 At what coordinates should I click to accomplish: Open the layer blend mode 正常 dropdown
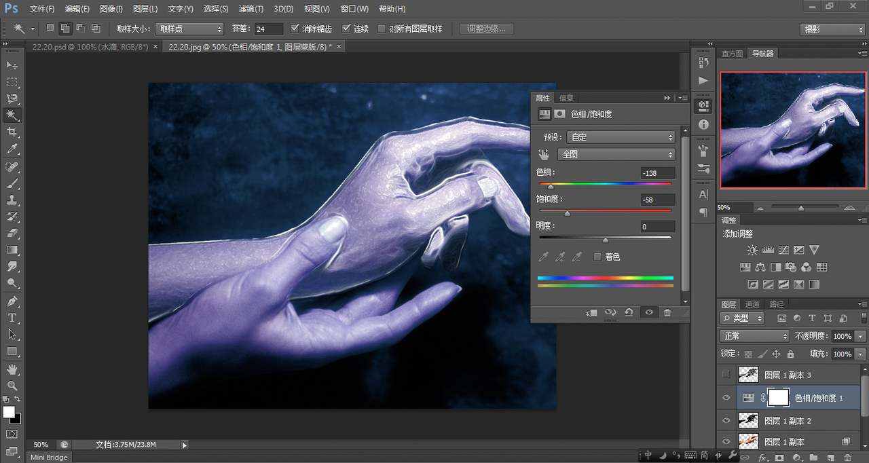coord(754,336)
